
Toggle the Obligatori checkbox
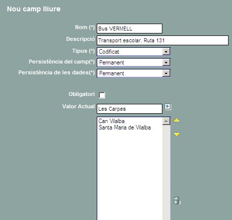(102, 95)
